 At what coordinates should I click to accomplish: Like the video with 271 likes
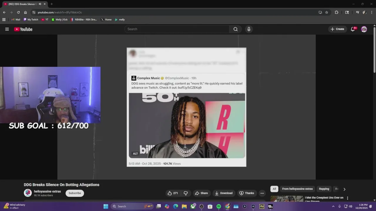(173, 193)
